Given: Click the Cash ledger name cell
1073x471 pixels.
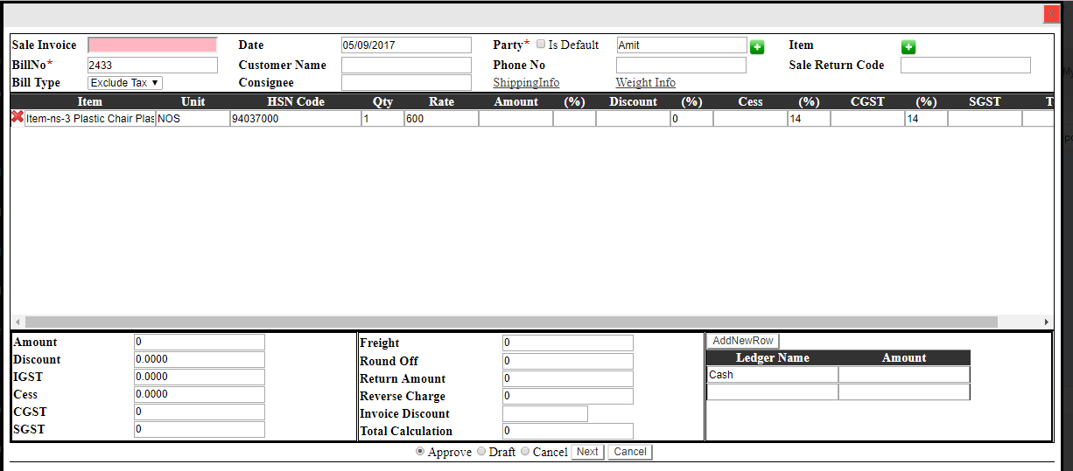Looking at the screenshot, I should tap(772, 375).
